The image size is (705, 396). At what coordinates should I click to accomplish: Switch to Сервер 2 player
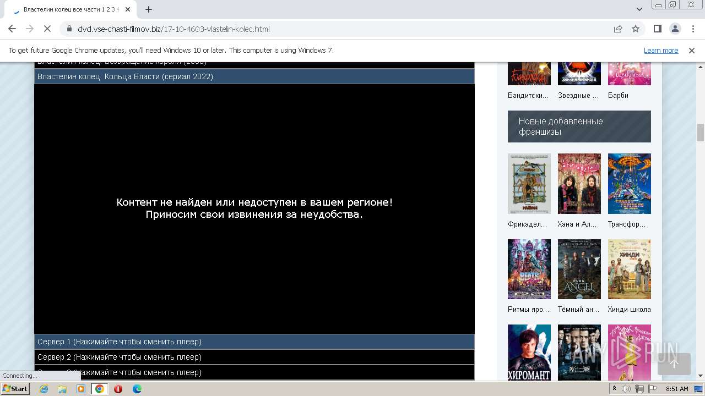click(254, 357)
